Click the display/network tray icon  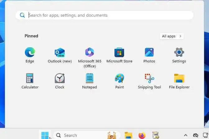(x=206, y=135)
